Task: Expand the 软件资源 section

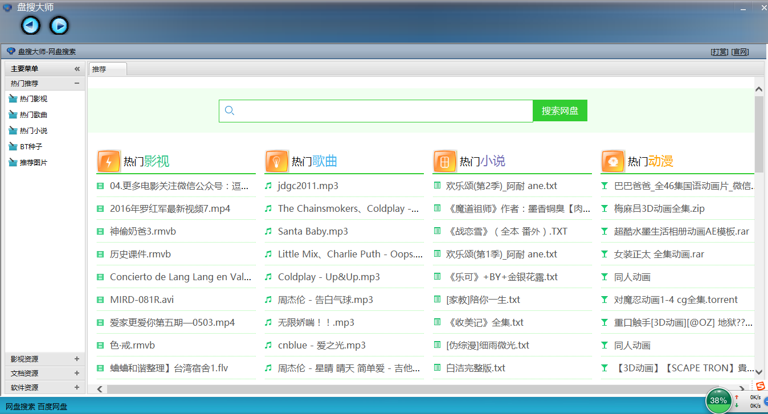Action: tap(77, 387)
